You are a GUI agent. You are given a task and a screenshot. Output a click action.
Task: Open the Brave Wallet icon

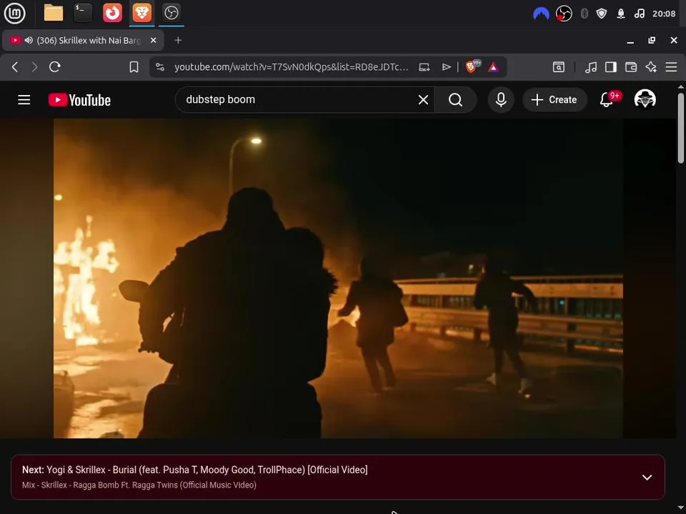pos(631,67)
